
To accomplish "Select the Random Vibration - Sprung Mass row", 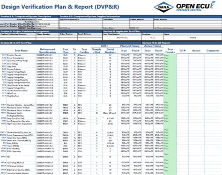I will point(21,105).
